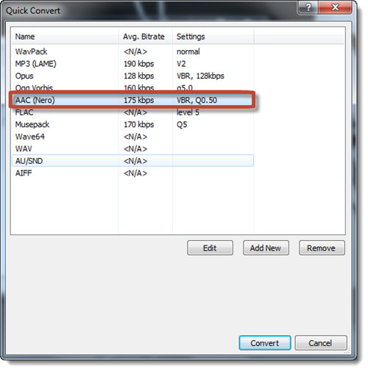
Task: Cancel the Quick Convert dialog
Action: coord(321,343)
